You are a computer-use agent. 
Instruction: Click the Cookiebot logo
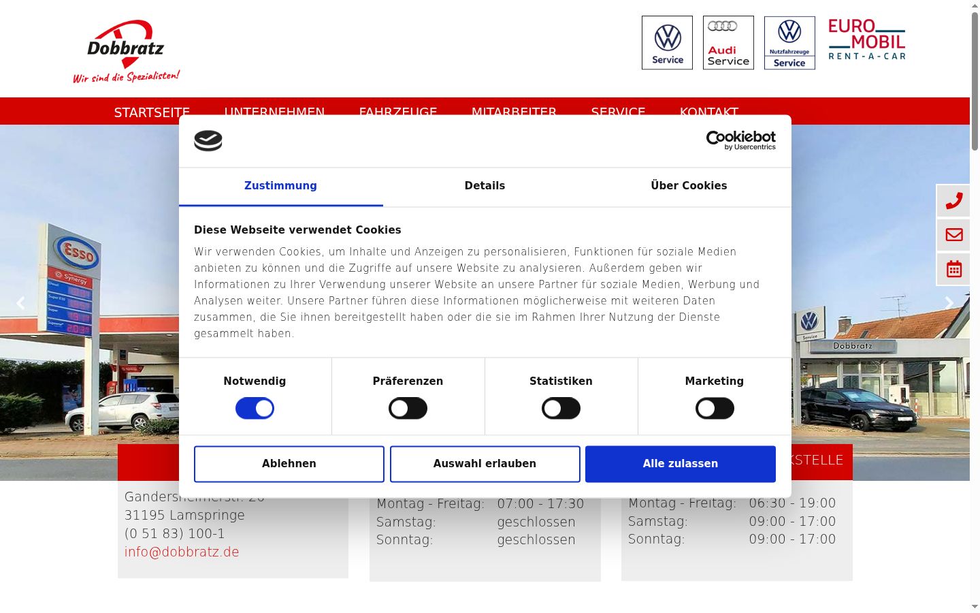pyautogui.click(x=741, y=140)
